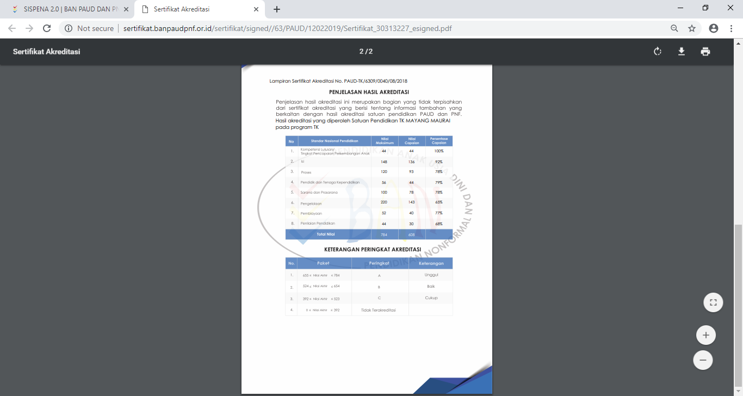Viewport: 743px width, 396px height.
Task: Bookmark this page with the star
Action: [692, 28]
